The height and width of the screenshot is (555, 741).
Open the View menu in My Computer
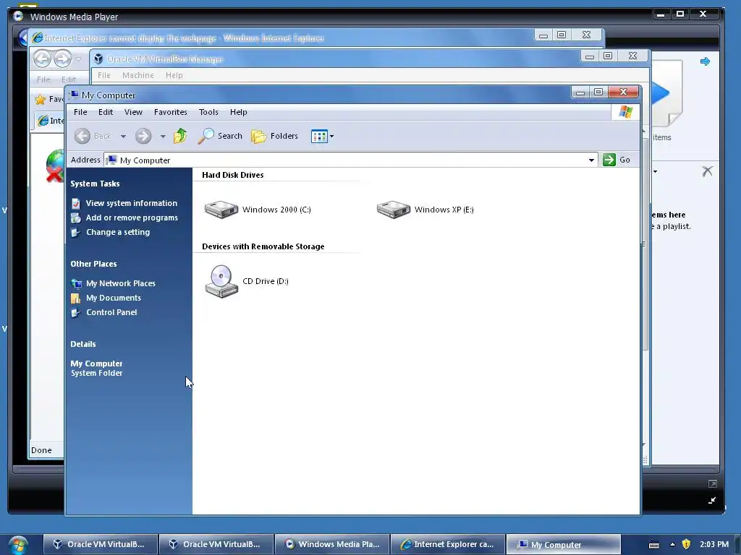(133, 112)
